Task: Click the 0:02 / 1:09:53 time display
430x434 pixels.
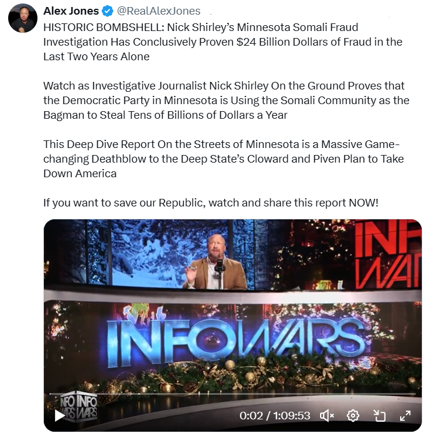Action: click(274, 416)
